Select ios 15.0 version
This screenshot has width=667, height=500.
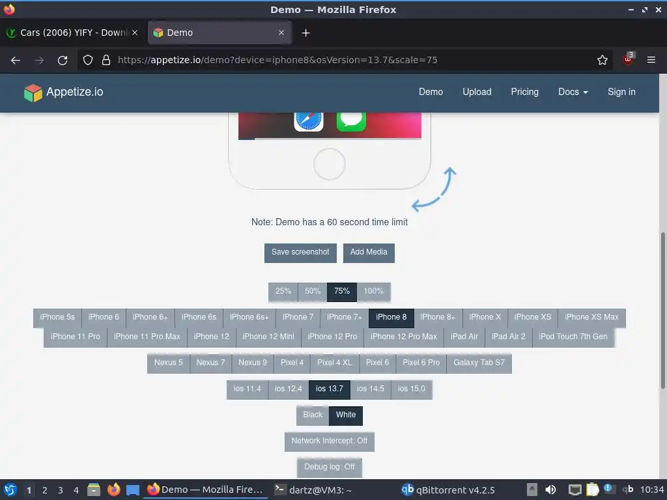click(412, 389)
